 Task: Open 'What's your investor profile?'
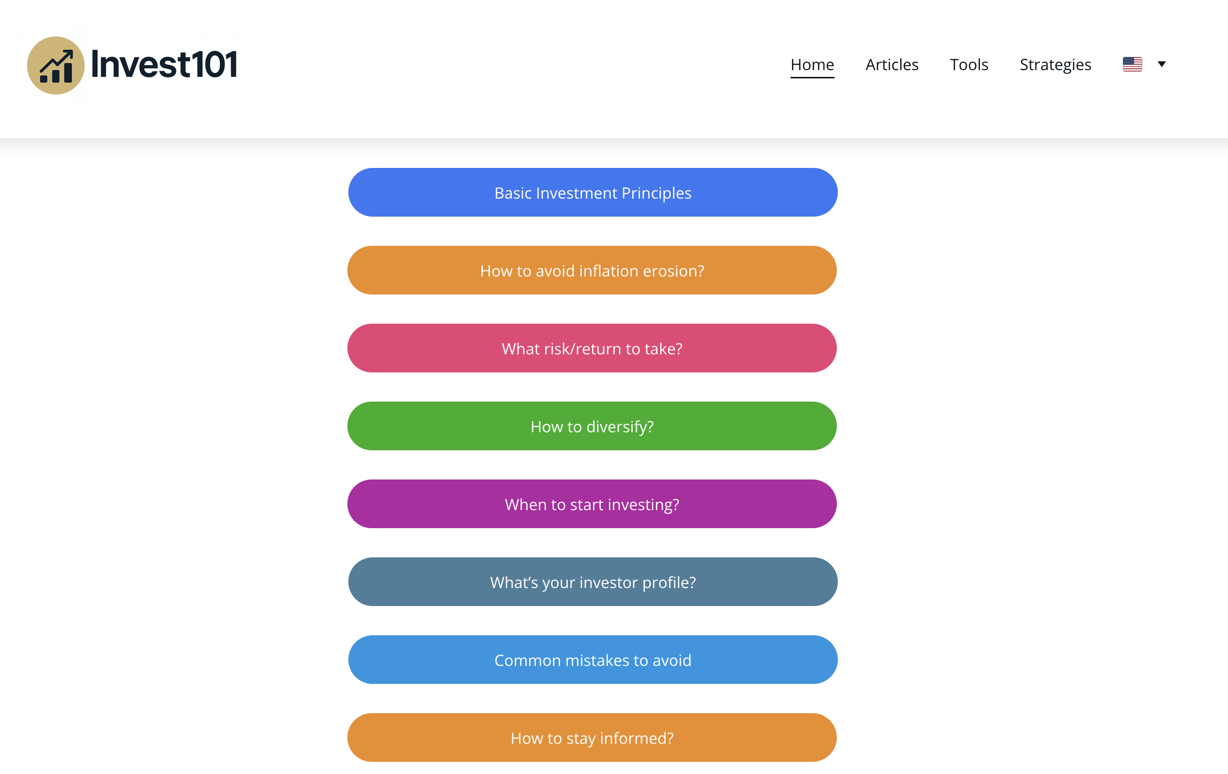[593, 582]
